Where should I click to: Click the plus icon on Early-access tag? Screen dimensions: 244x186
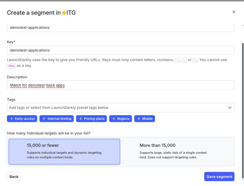12,119
